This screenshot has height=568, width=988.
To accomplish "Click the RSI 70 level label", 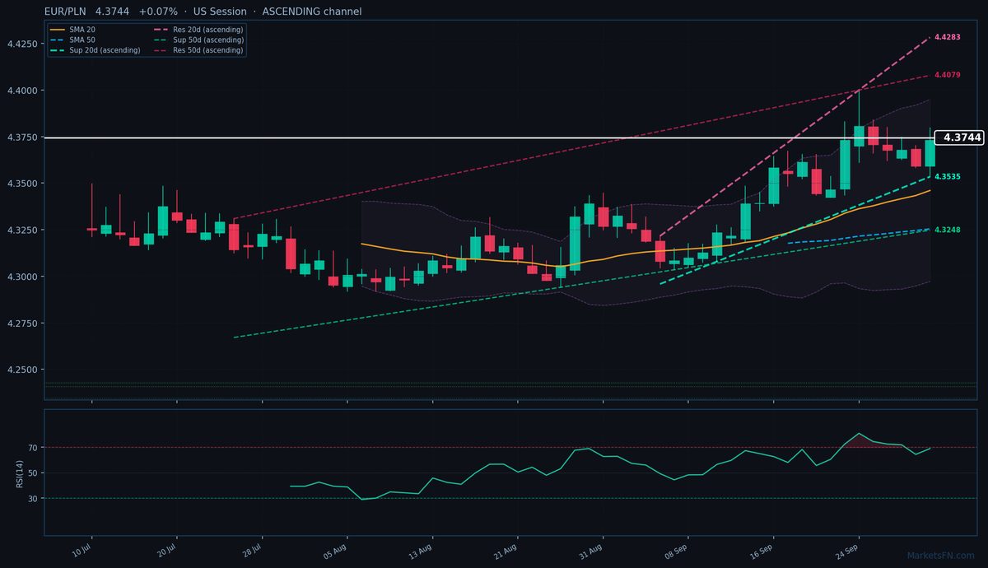I will [33, 448].
